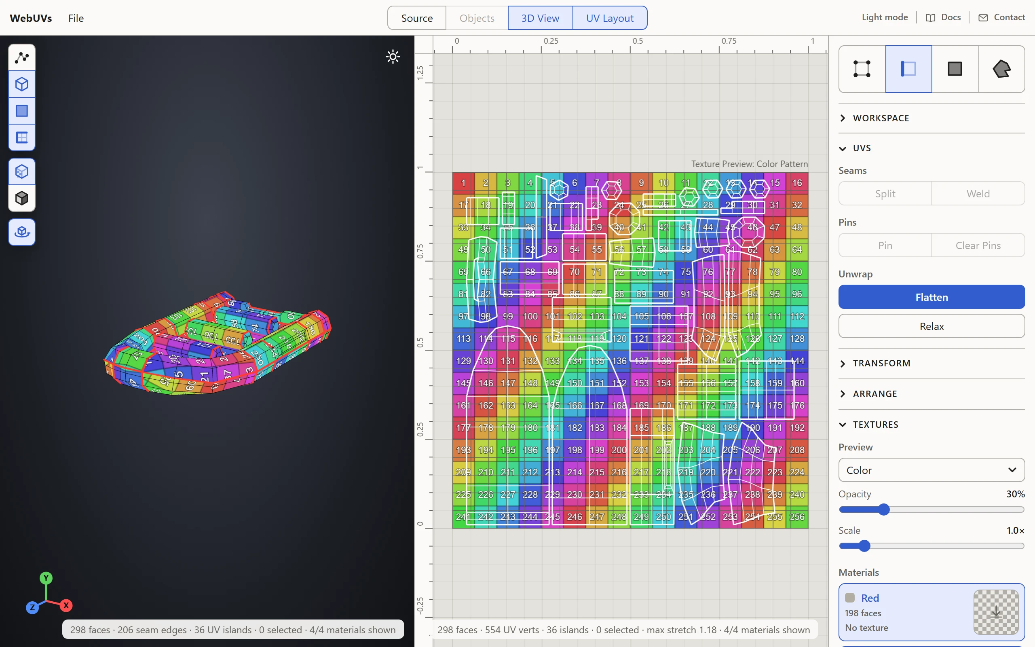Click the Z axis gizmo handle
This screenshot has height=647, width=1035.
tap(32, 608)
